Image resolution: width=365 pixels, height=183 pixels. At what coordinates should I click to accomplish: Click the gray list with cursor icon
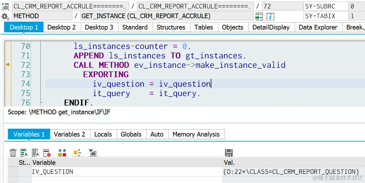tap(36, 153)
